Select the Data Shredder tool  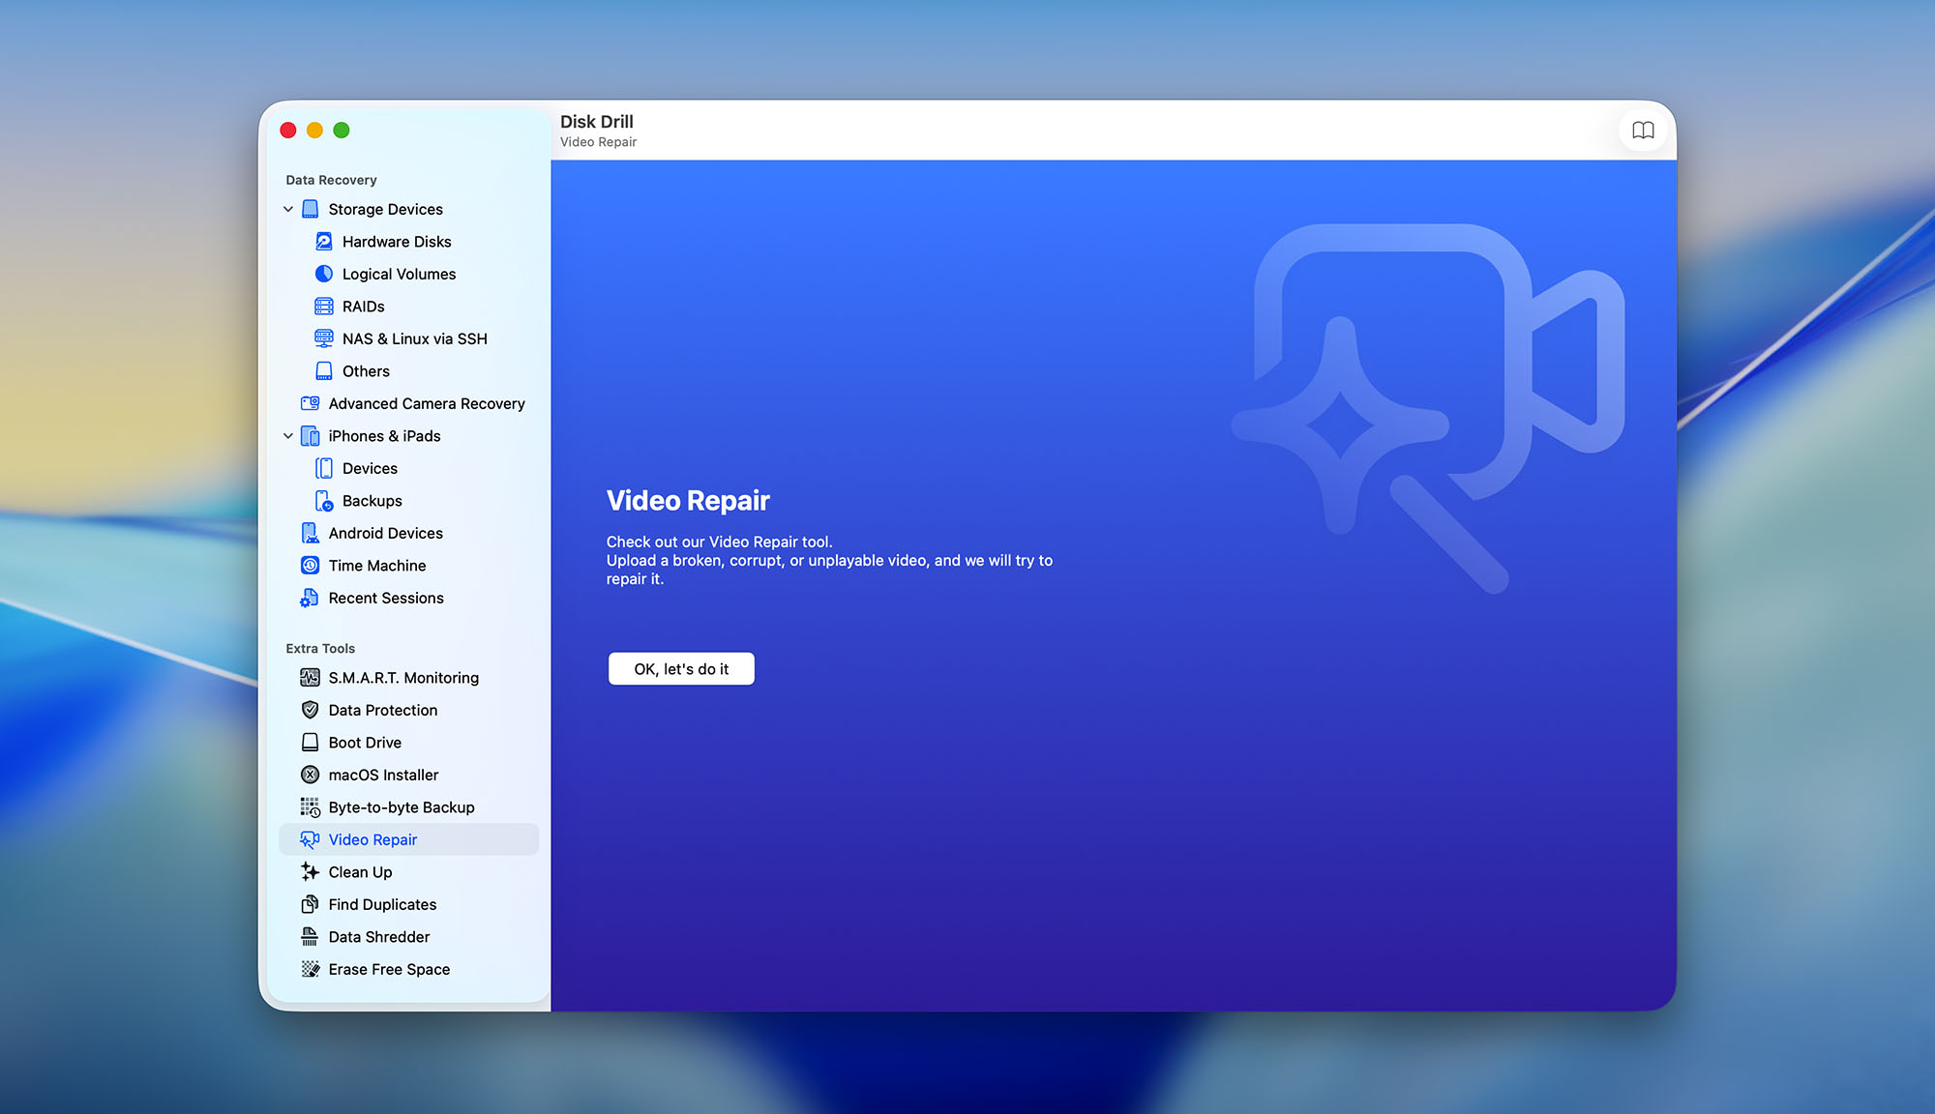pyautogui.click(x=378, y=936)
